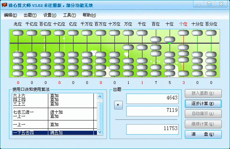Screen dimensions: 230x149
Task: Click the lowered upper bead on 百位 rod
Action: tap(156, 39)
